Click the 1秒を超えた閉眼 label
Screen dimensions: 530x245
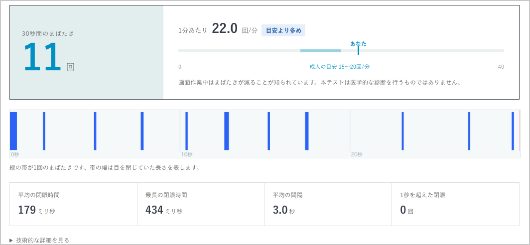[x=422, y=195]
